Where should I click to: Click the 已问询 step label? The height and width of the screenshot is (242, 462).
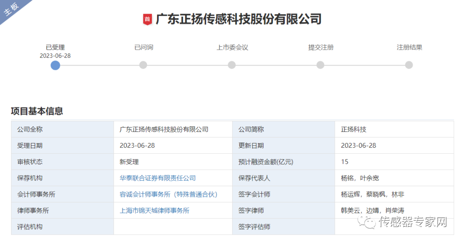[144, 47]
